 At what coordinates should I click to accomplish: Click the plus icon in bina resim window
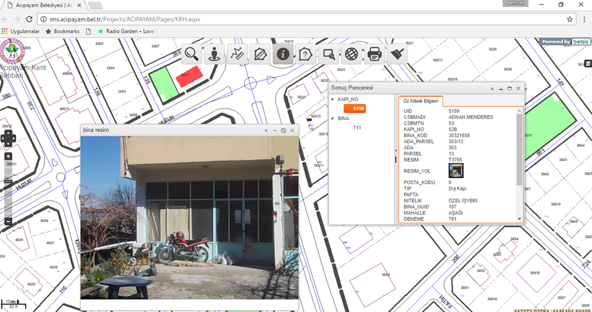point(266,130)
